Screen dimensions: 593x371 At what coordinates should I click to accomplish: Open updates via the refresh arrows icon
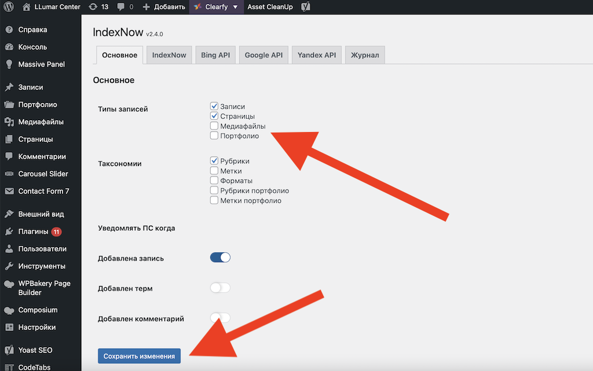click(93, 7)
